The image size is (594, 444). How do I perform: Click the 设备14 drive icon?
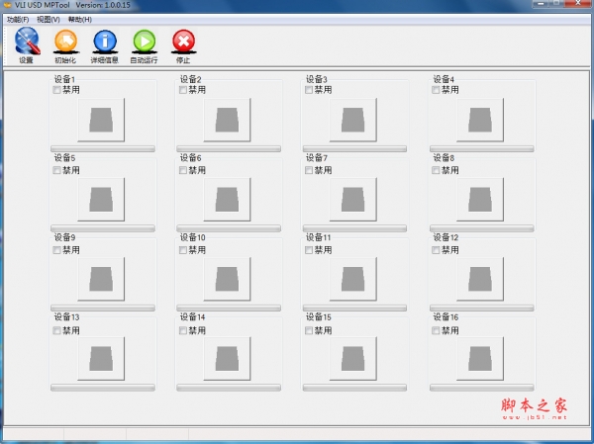coord(228,358)
